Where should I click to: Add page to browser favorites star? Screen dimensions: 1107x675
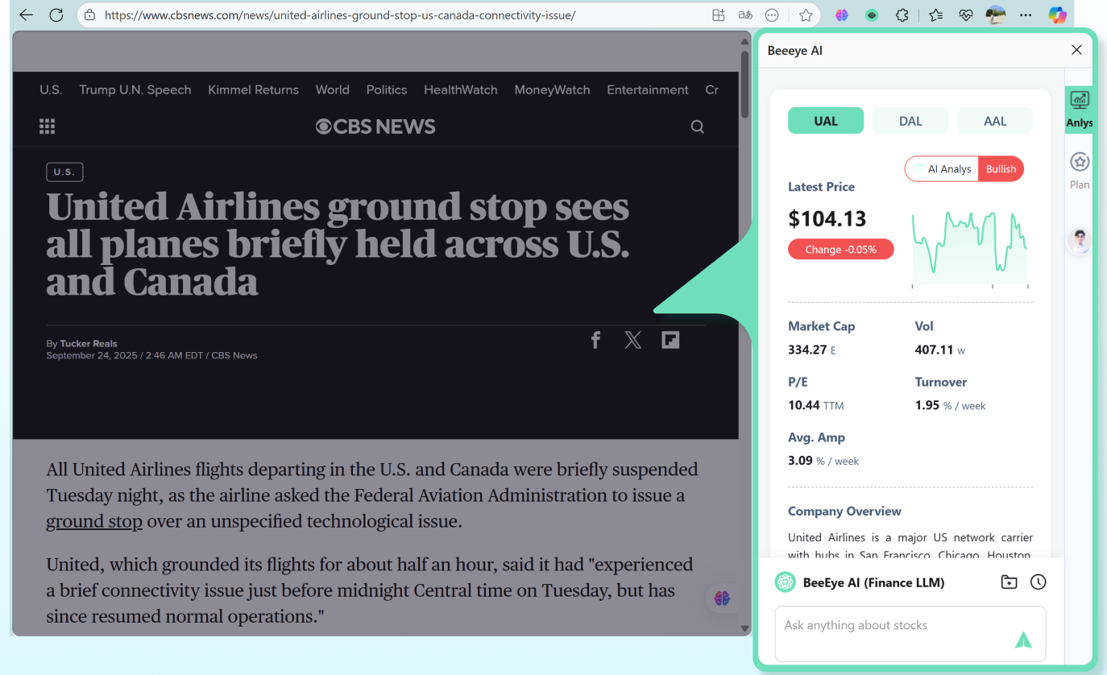point(806,15)
